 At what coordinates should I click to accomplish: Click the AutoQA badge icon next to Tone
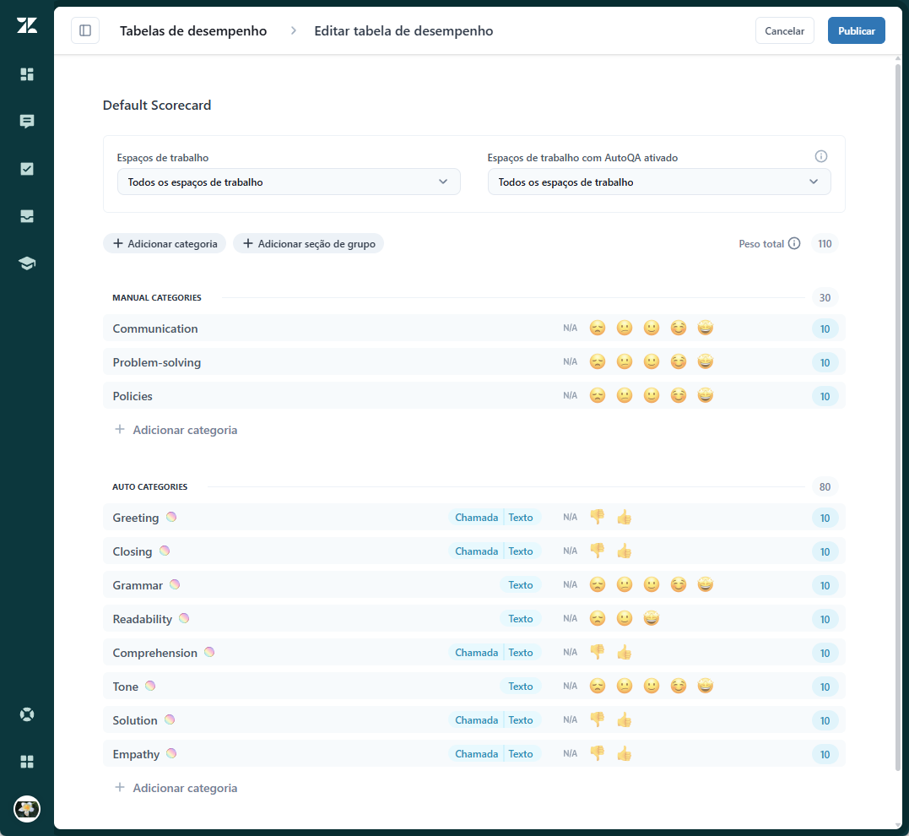(x=150, y=686)
